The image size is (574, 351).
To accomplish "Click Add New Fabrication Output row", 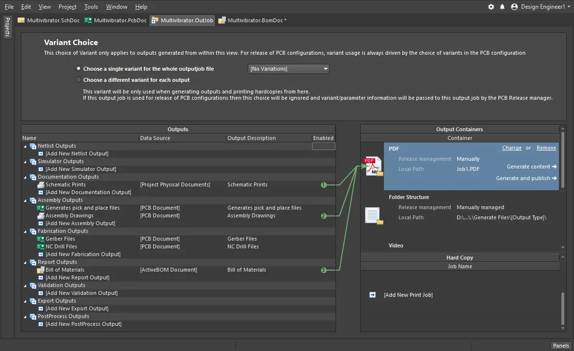I will (x=83, y=255).
